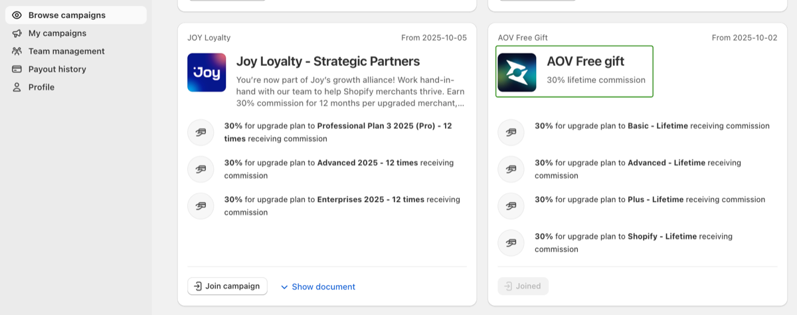The width and height of the screenshot is (797, 315).
Task: Click the disabled Joined button
Action: tap(523, 286)
